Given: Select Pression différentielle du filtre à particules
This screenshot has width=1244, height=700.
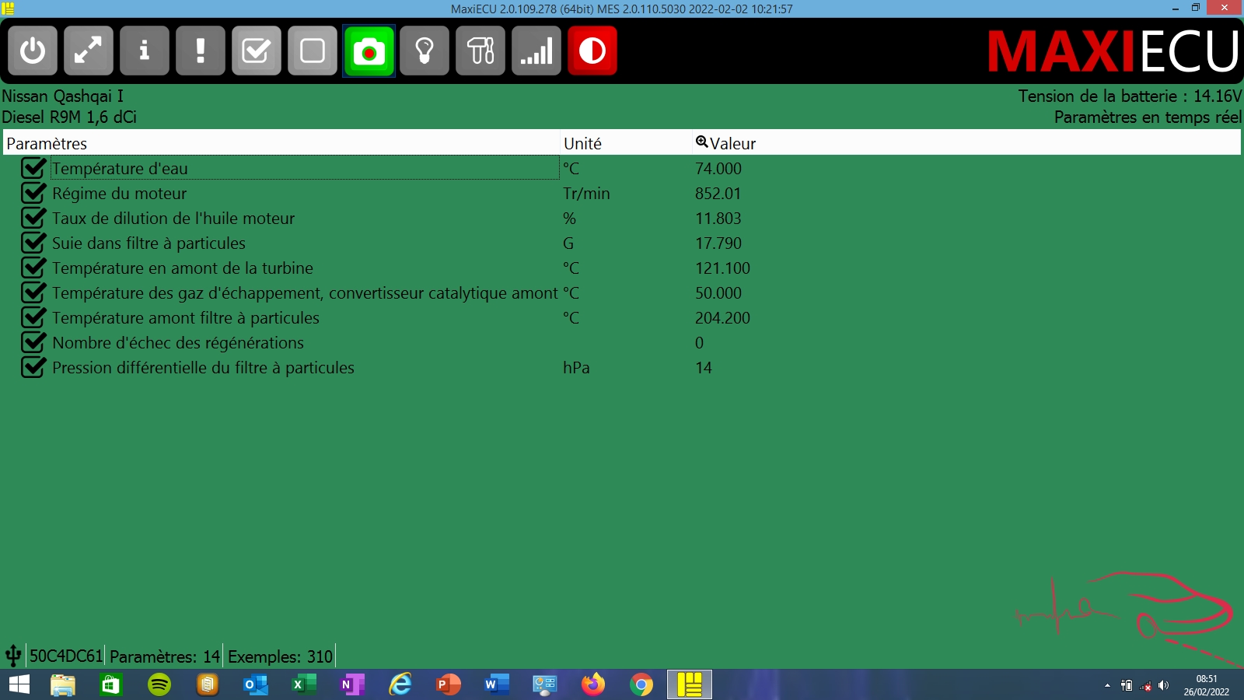Looking at the screenshot, I should click(203, 368).
